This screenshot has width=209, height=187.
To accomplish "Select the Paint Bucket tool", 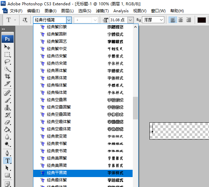I will [7, 129].
